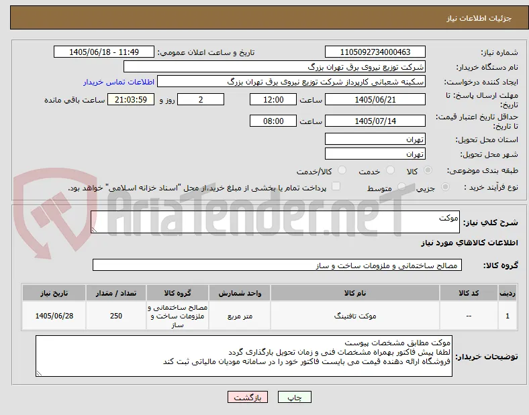This screenshot has height=415, width=529.
Task: Click the گروه کالا column header
Action: tap(177, 293)
